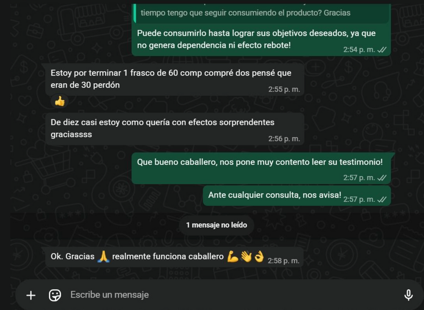This screenshot has height=310, width=424.
Task: Select message 'Estoy por terminar 1 frasco'
Action: [175, 79]
